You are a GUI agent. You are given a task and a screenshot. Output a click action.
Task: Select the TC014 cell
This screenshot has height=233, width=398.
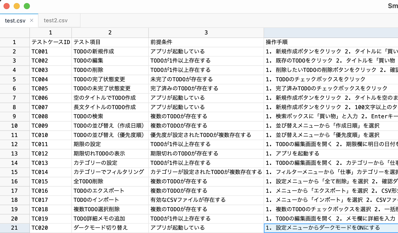pos(51,172)
